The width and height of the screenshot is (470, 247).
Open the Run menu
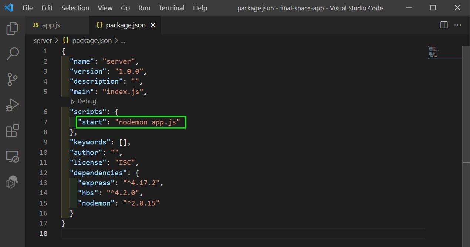click(144, 8)
